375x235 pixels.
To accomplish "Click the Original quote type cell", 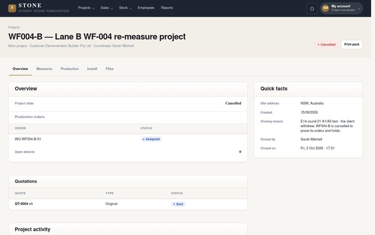I will point(111,204).
